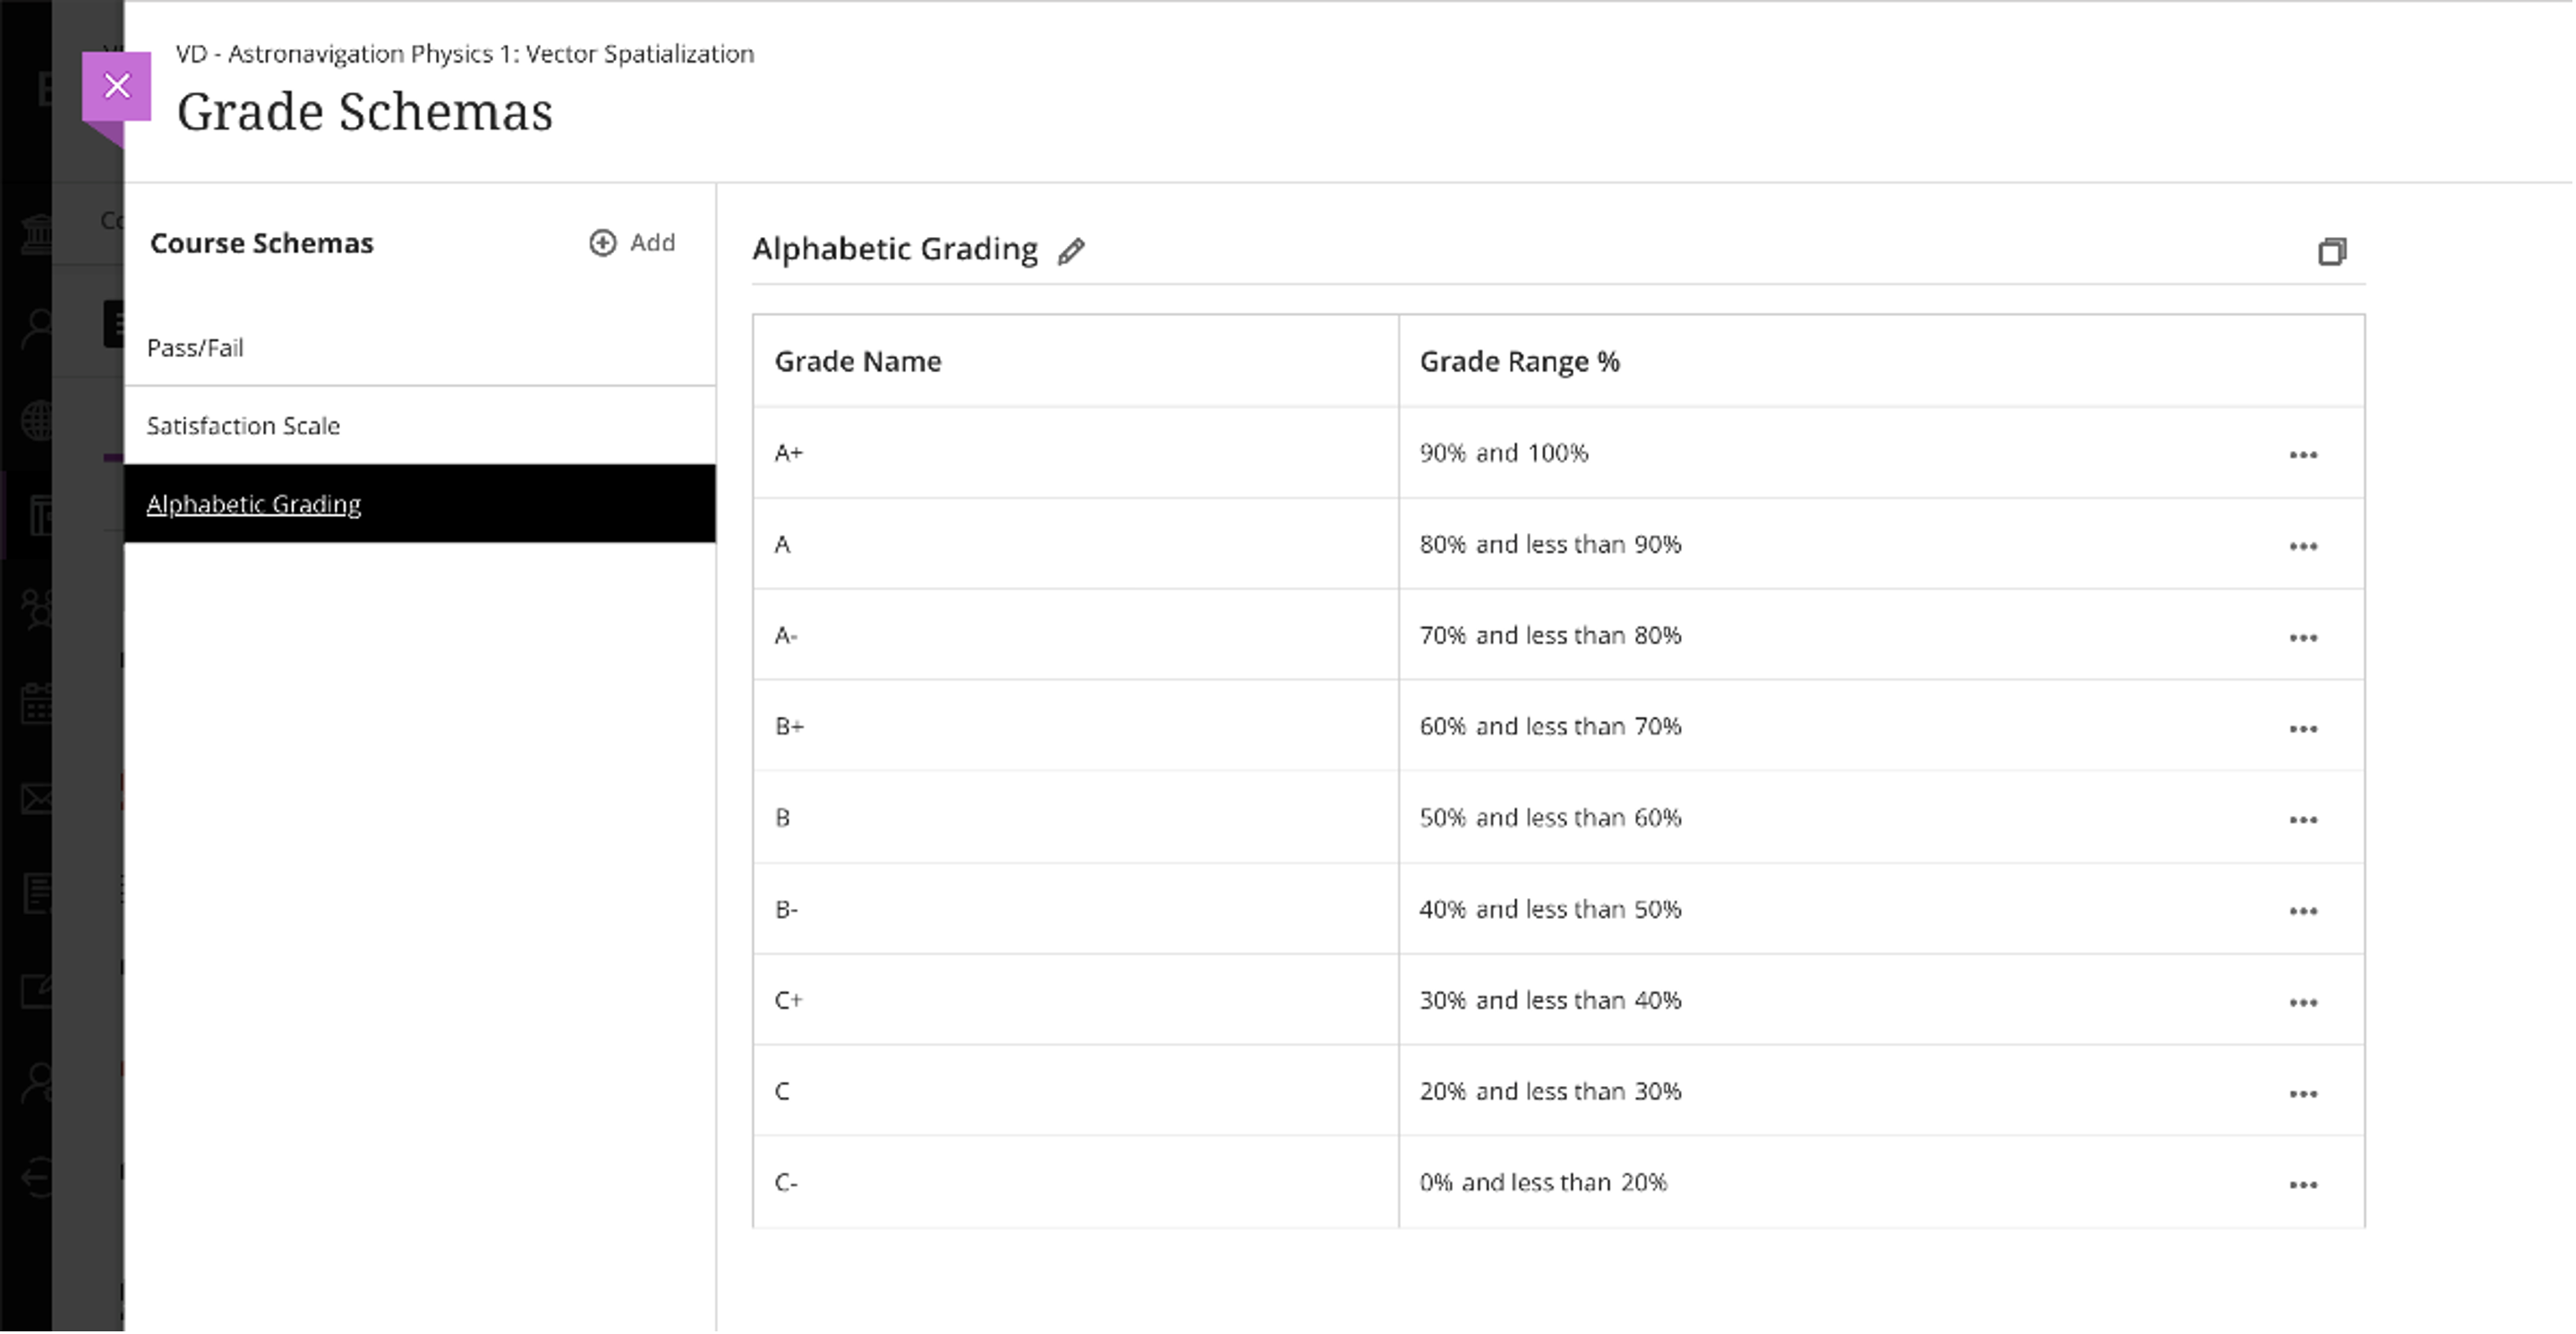This screenshot has height=1334, width=2576.
Task: Select the Satisfaction Scale schema
Action: pyautogui.click(x=242, y=424)
